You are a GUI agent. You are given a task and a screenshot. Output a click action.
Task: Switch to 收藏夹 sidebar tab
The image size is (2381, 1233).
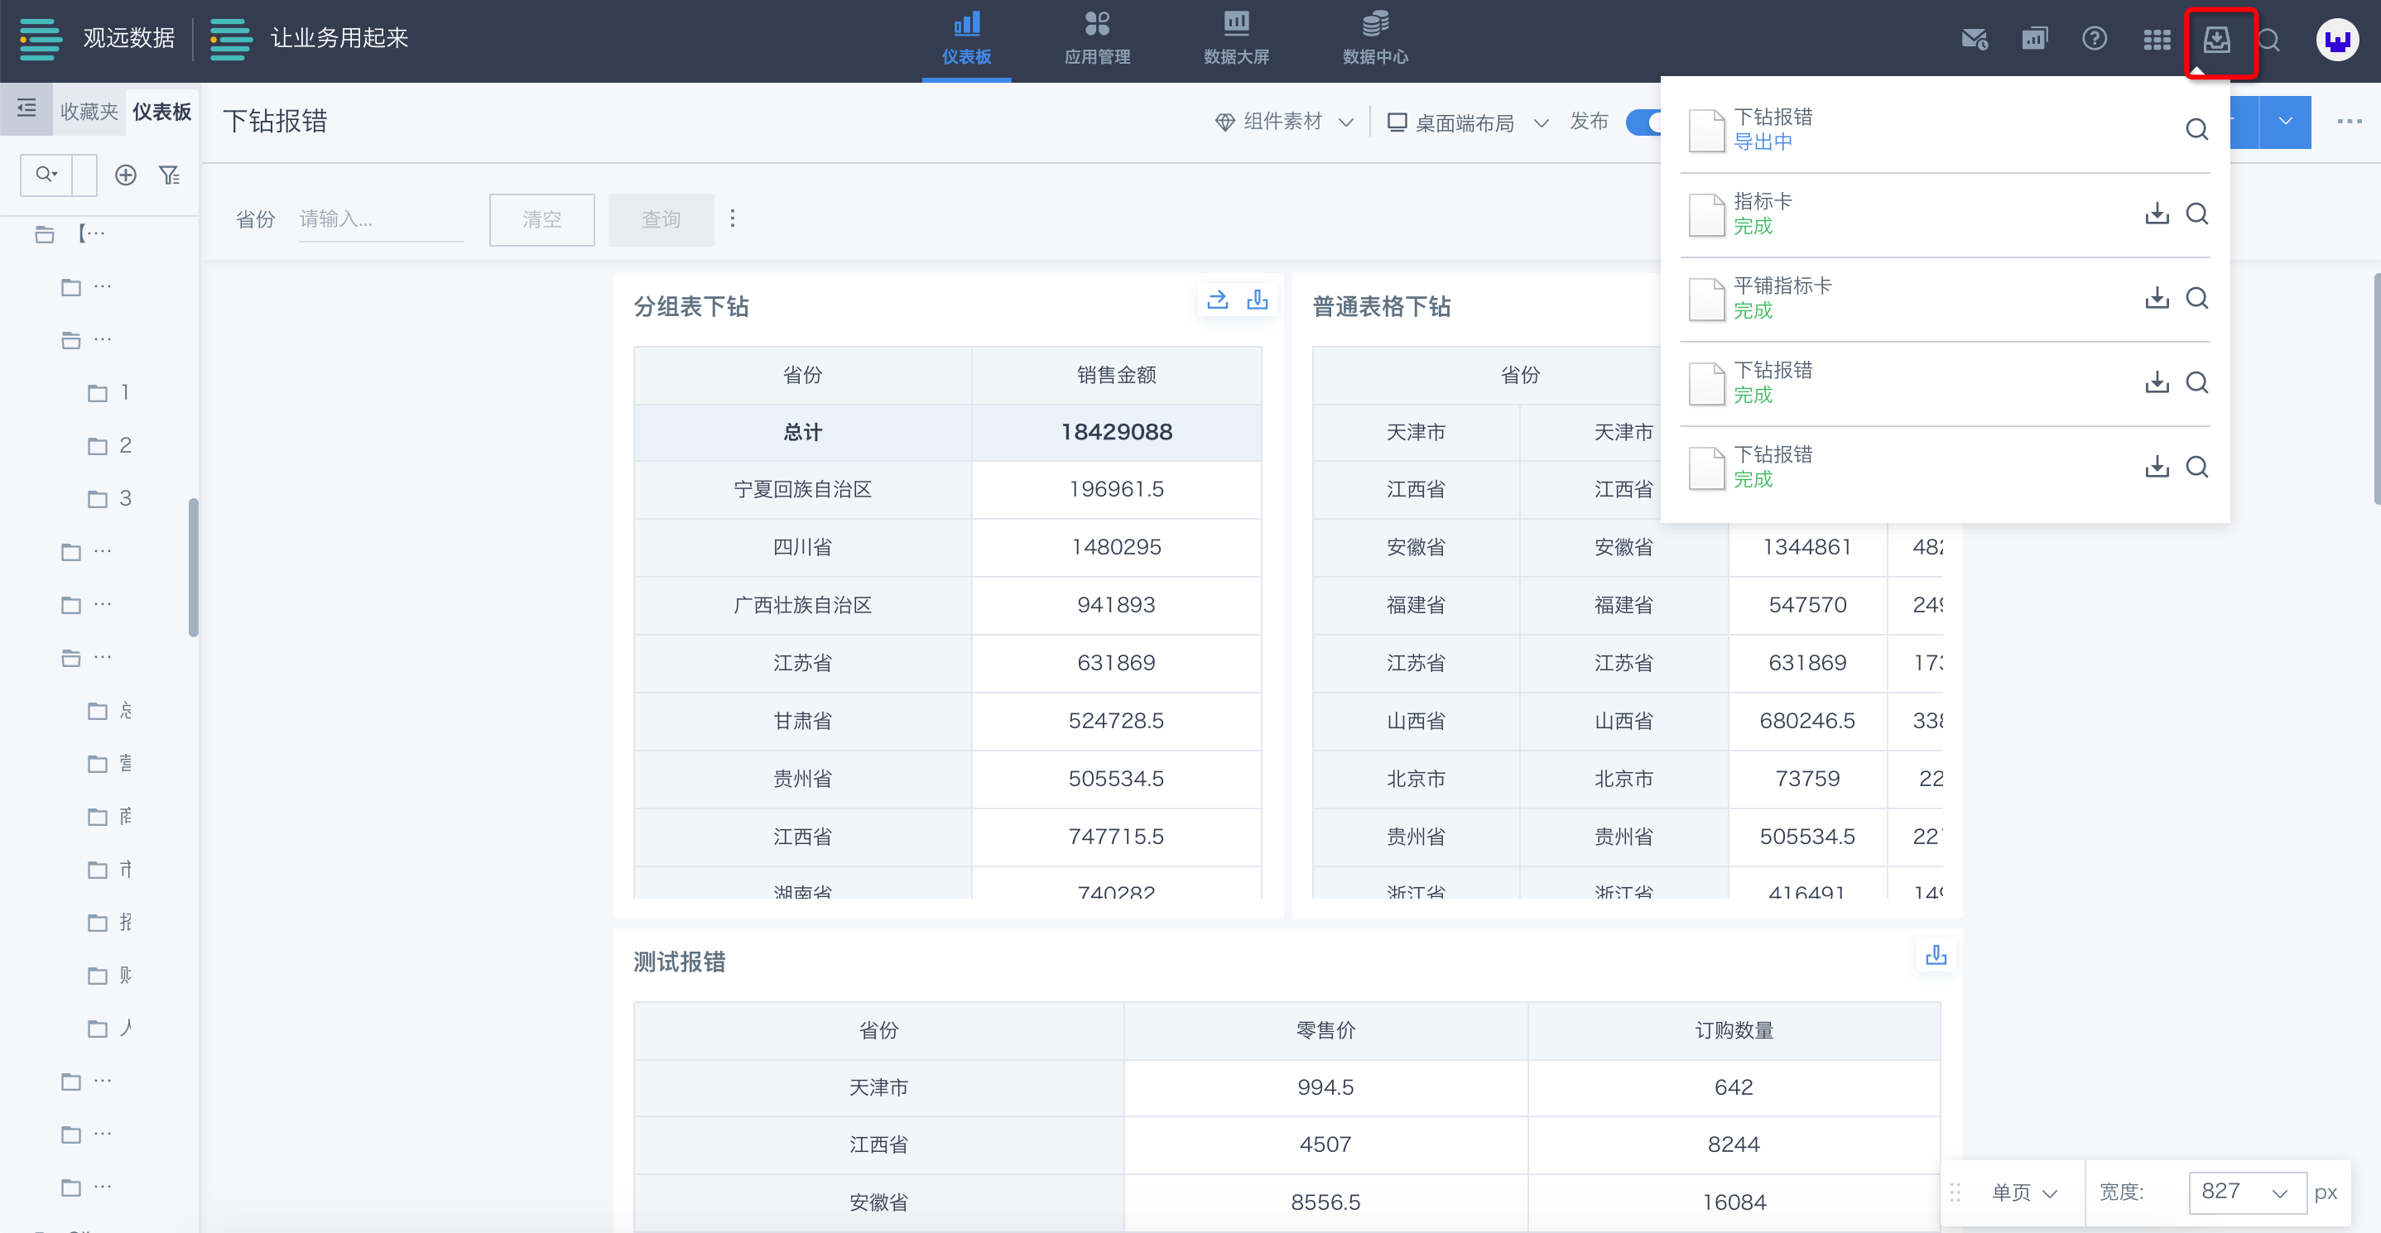coord(89,112)
